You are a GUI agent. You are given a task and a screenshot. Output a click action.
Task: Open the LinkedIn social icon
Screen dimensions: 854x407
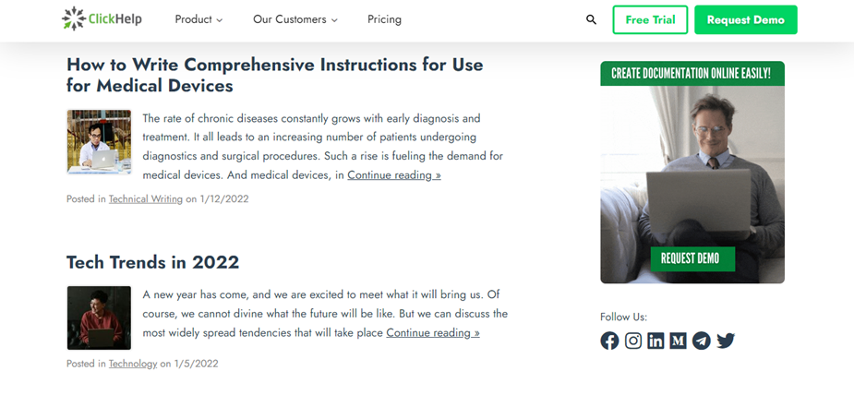coord(656,341)
